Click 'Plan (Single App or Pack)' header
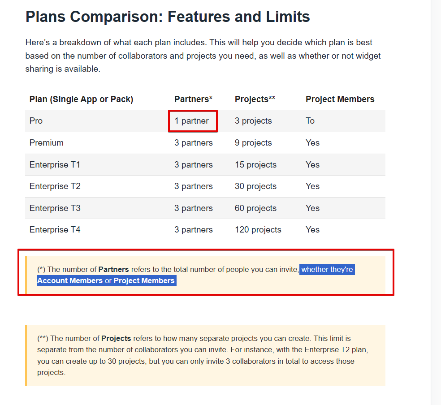441x405 pixels. pyautogui.click(x=81, y=99)
